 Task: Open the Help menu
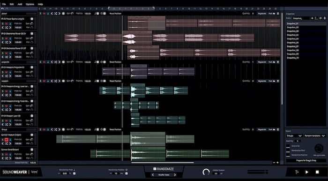pyautogui.click(x=40, y=4)
